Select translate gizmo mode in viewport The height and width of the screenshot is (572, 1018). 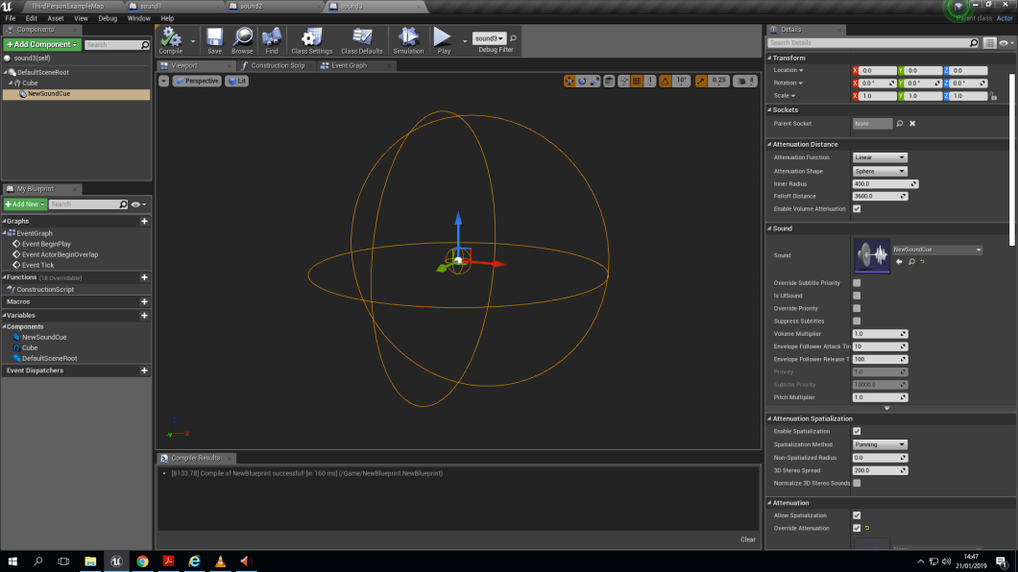(570, 81)
